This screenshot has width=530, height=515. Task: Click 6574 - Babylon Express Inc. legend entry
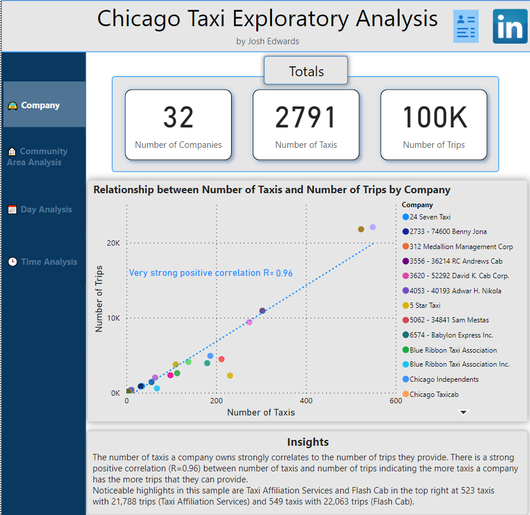point(447,335)
